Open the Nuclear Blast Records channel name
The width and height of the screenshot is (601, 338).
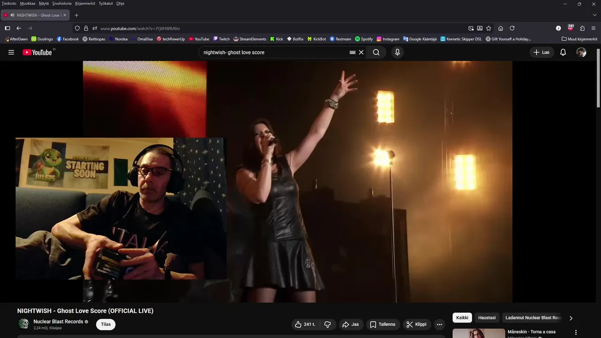click(x=58, y=322)
